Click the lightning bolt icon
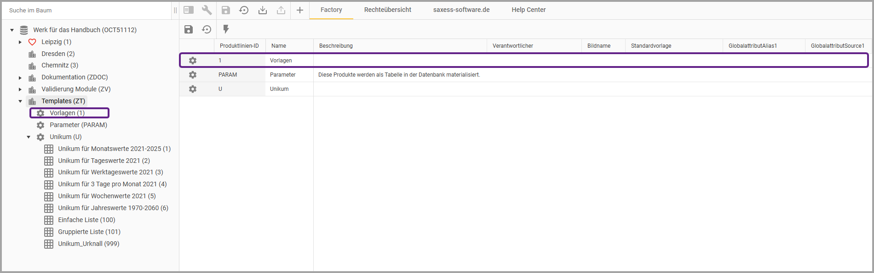Viewport: 874px width, 273px height. coord(226,29)
